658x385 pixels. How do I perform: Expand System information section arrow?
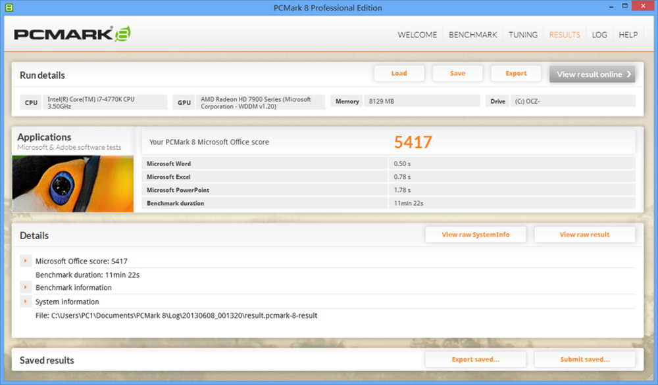tap(26, 301)
